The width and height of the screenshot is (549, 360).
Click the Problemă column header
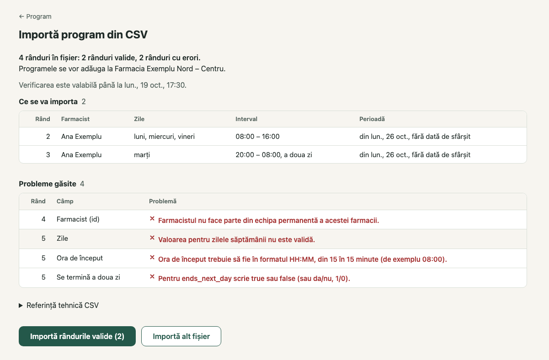163,201
